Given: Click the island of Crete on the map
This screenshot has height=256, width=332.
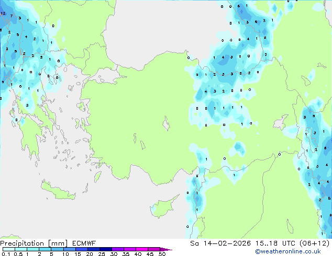Looking at the screenshot, I should pyautogui.click(x=58, y=191).
